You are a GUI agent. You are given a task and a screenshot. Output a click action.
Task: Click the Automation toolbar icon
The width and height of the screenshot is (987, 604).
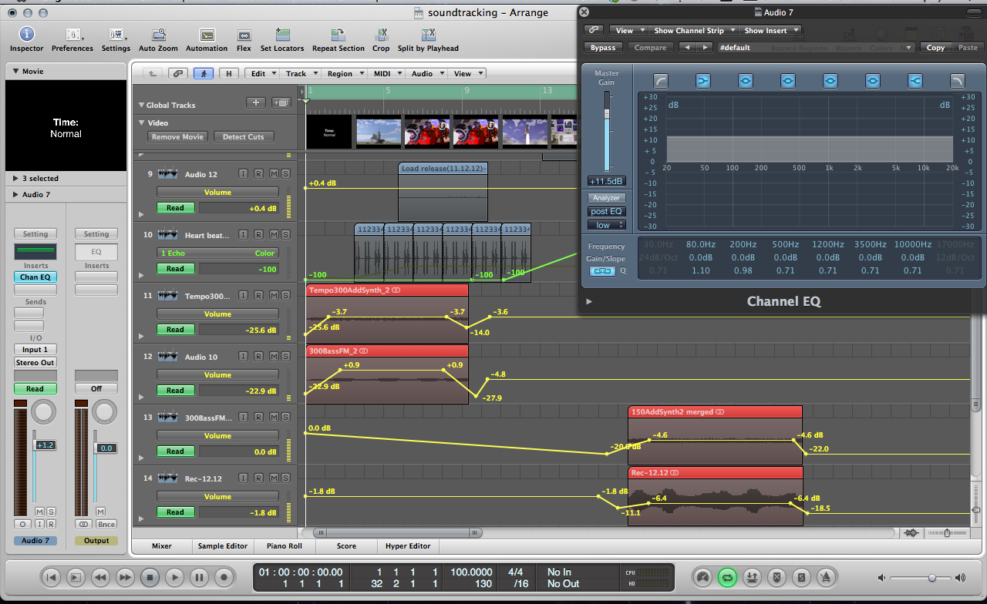coord(207,35)
